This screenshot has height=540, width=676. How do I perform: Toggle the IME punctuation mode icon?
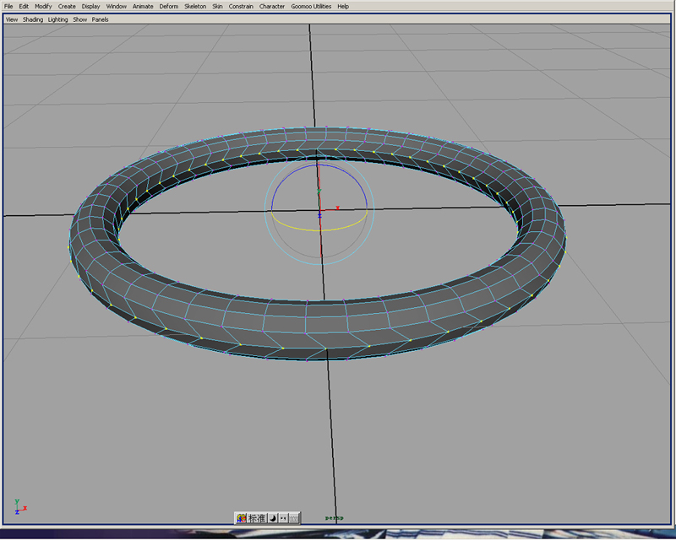283,518
